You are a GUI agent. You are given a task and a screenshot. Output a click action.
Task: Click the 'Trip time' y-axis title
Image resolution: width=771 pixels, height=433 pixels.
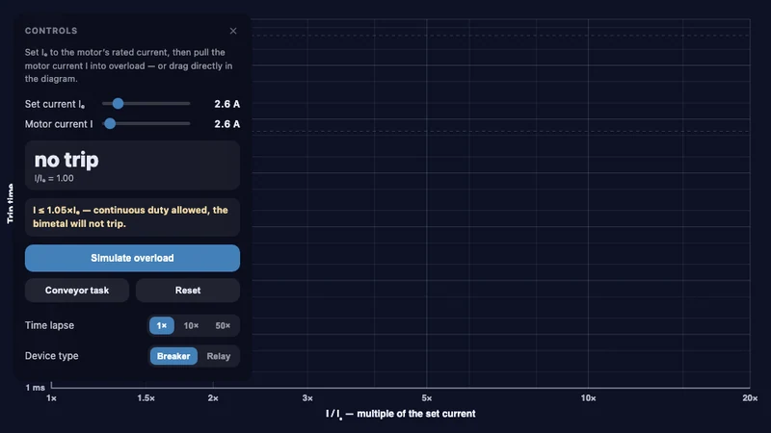click(x=10, y=204)
